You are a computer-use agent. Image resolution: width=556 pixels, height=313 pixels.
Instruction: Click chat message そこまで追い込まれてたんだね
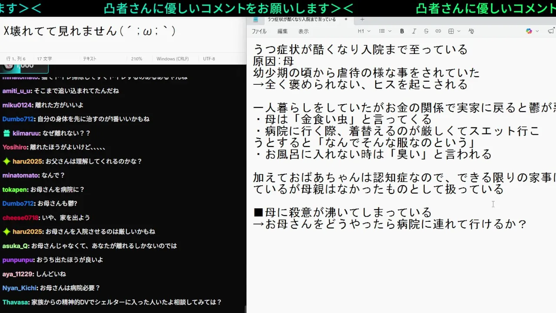(76, 91)
